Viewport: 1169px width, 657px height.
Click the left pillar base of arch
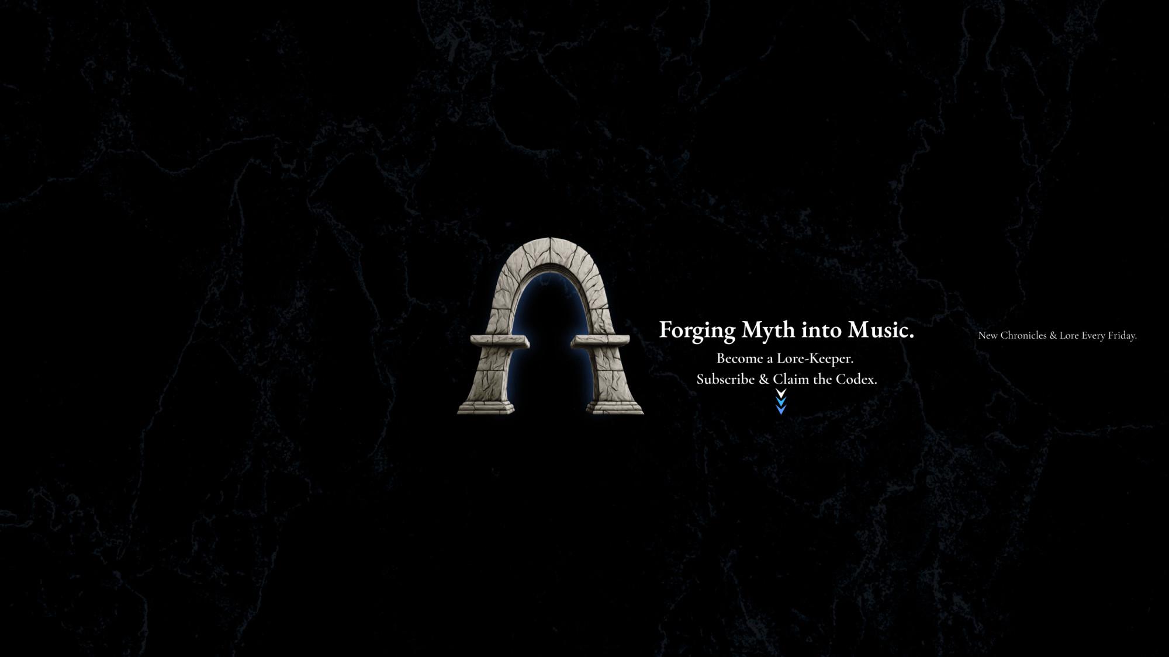point(486,407)
